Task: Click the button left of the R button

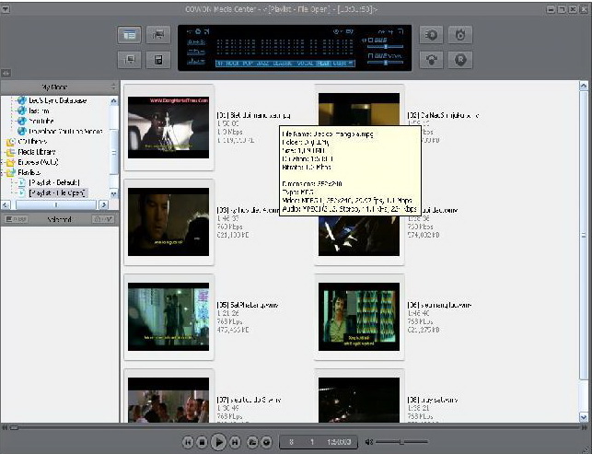Action: [x=432, y=60]
